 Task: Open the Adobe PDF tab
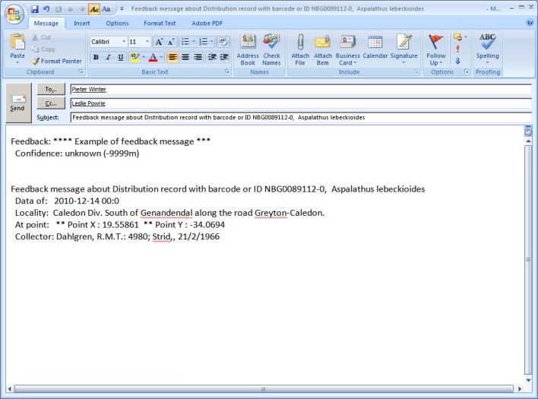point(207,24)
